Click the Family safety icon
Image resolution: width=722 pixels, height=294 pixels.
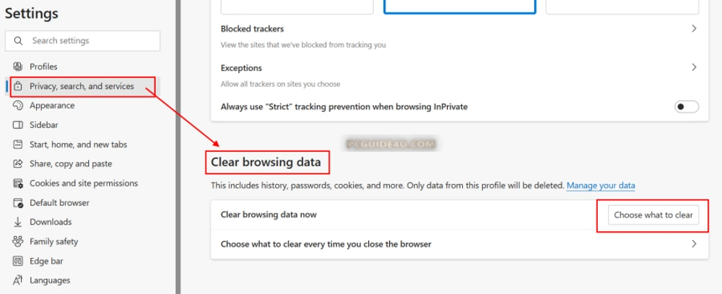coord(18,242)
